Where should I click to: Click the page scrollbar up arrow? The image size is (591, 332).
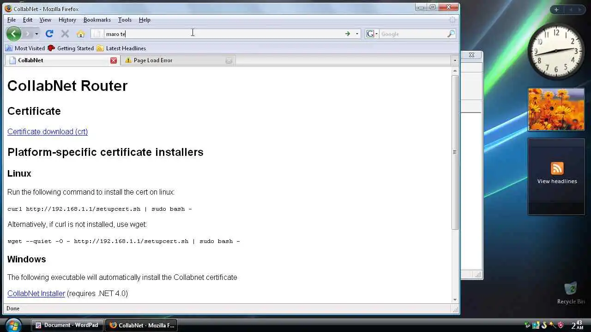455,71
